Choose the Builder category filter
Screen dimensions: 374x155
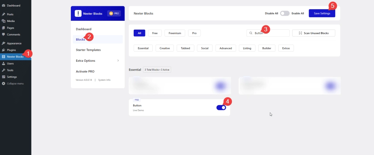[267, 48]
